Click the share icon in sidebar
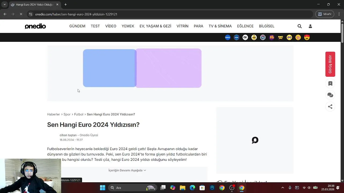This screenshot has height=193, width=344. pyautogui.click(x=330, y=107)
